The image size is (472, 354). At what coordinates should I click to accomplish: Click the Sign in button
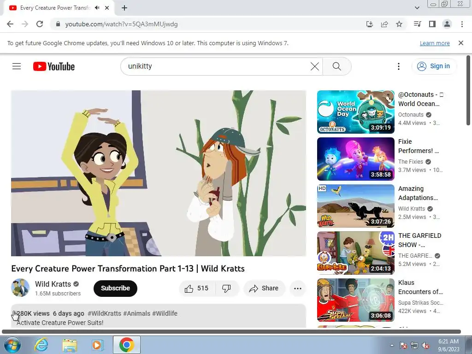pyautogui.click(x=434, y=66)
